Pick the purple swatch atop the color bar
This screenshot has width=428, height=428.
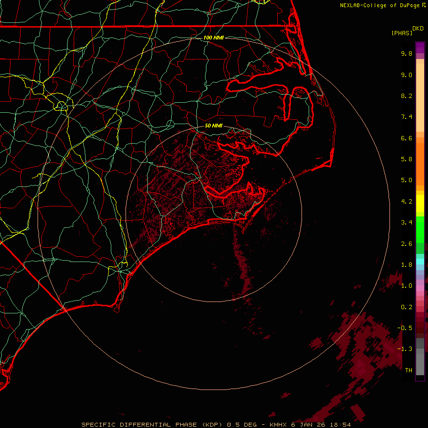[420, 48]
